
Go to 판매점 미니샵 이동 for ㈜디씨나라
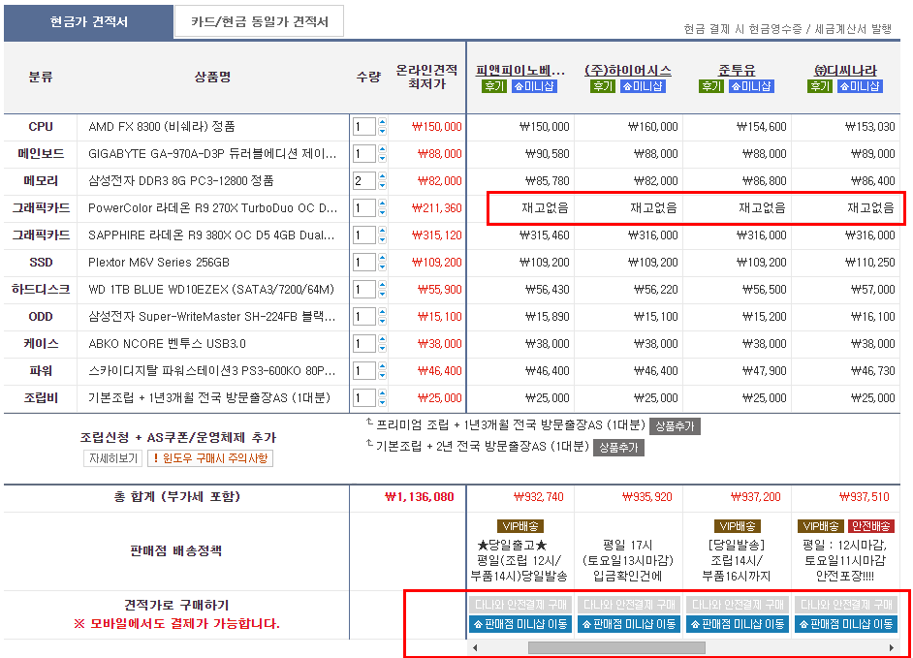point(846,624)
